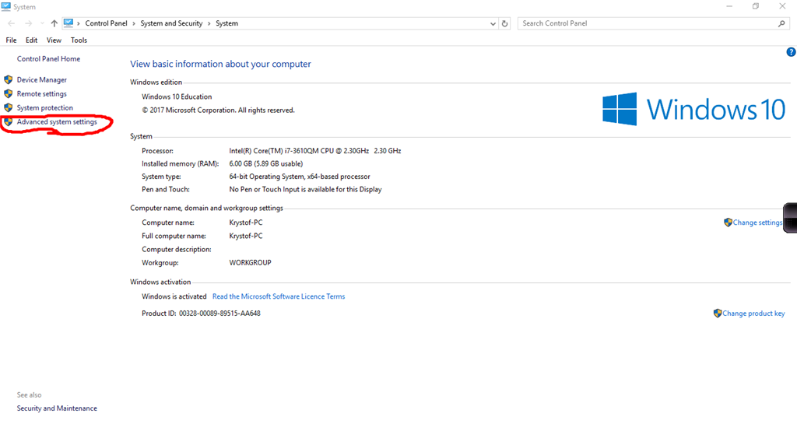Click the System window title icon
Viewport: 797px width, 424px height.
point(6,6)
